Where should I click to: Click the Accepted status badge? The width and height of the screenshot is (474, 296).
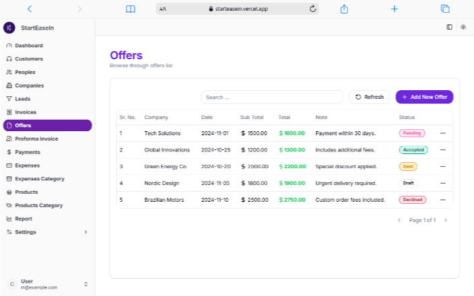click(413, 150)
